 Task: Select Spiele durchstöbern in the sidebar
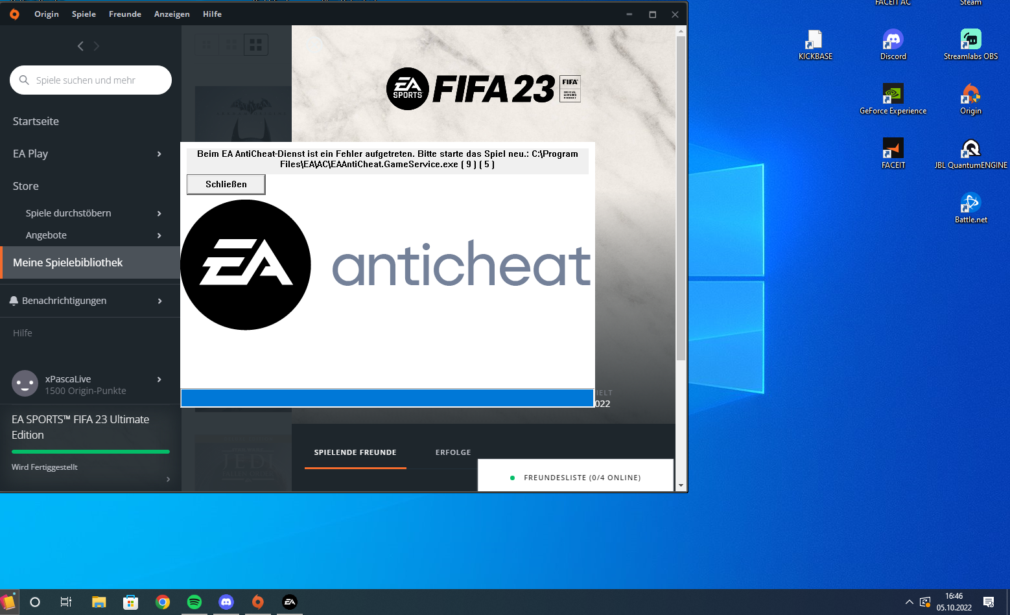click(x=68, y=213)
